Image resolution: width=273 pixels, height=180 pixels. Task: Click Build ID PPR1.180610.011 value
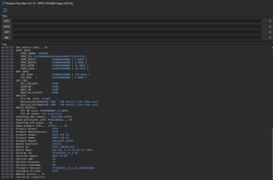coord(63,147)
